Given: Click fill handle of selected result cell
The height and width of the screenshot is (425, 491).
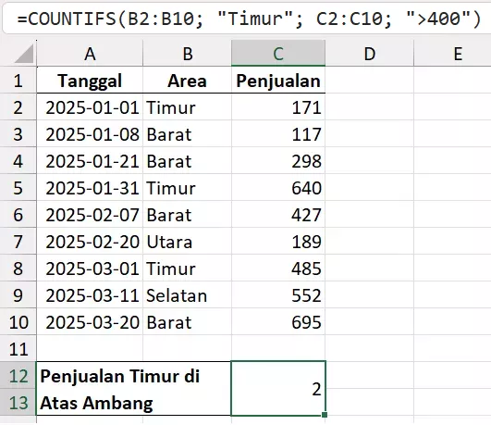Looking at the screenshot, I should (325, 415).
